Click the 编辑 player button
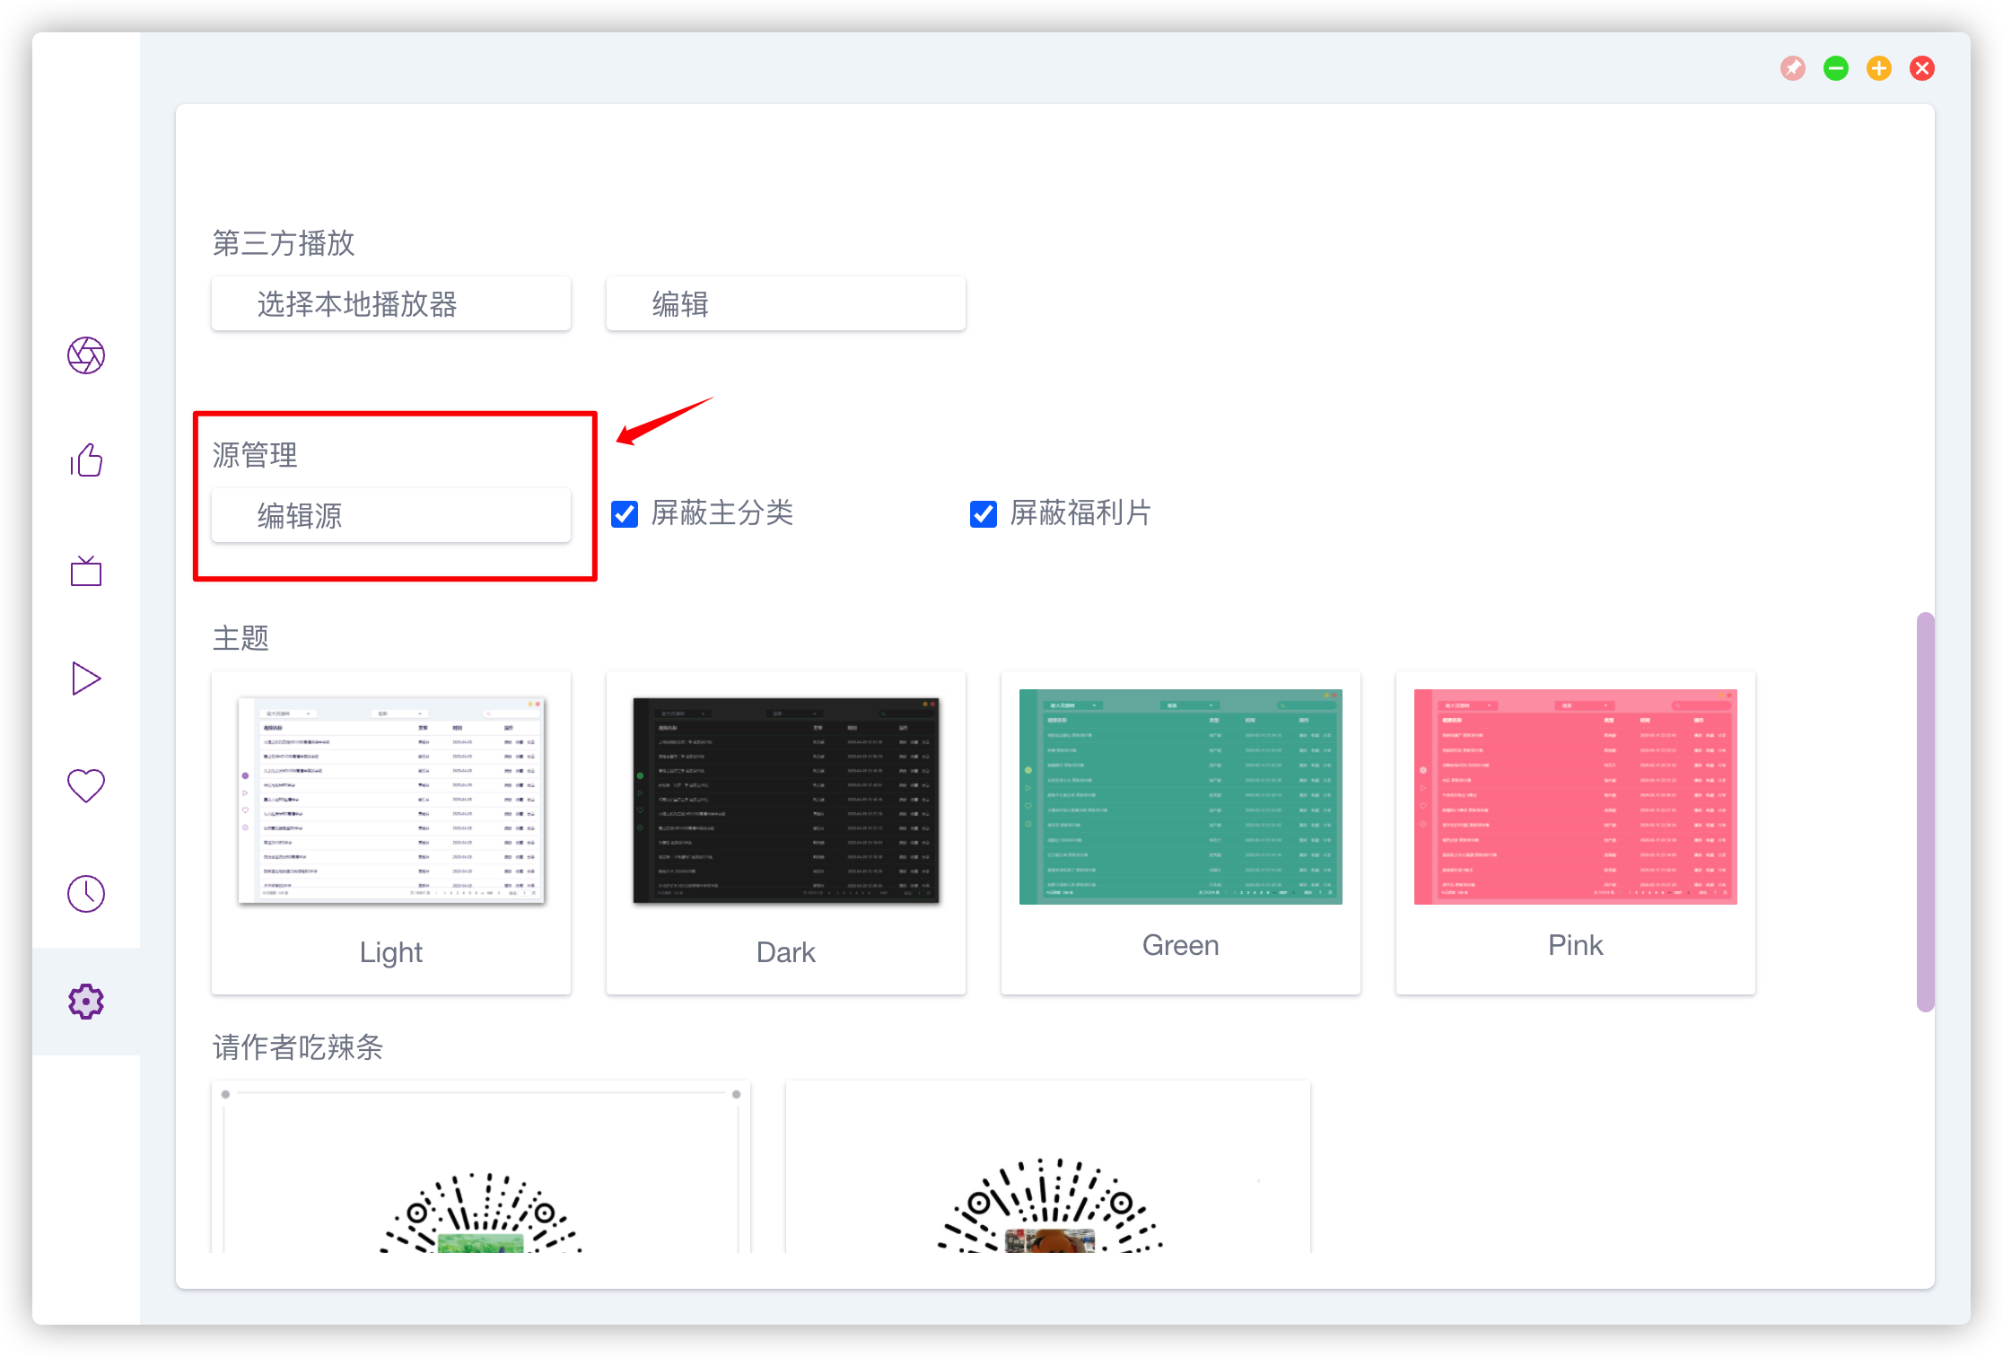Image resolution: width=2003 pixels, height=1357 pixels. point(786,304)
